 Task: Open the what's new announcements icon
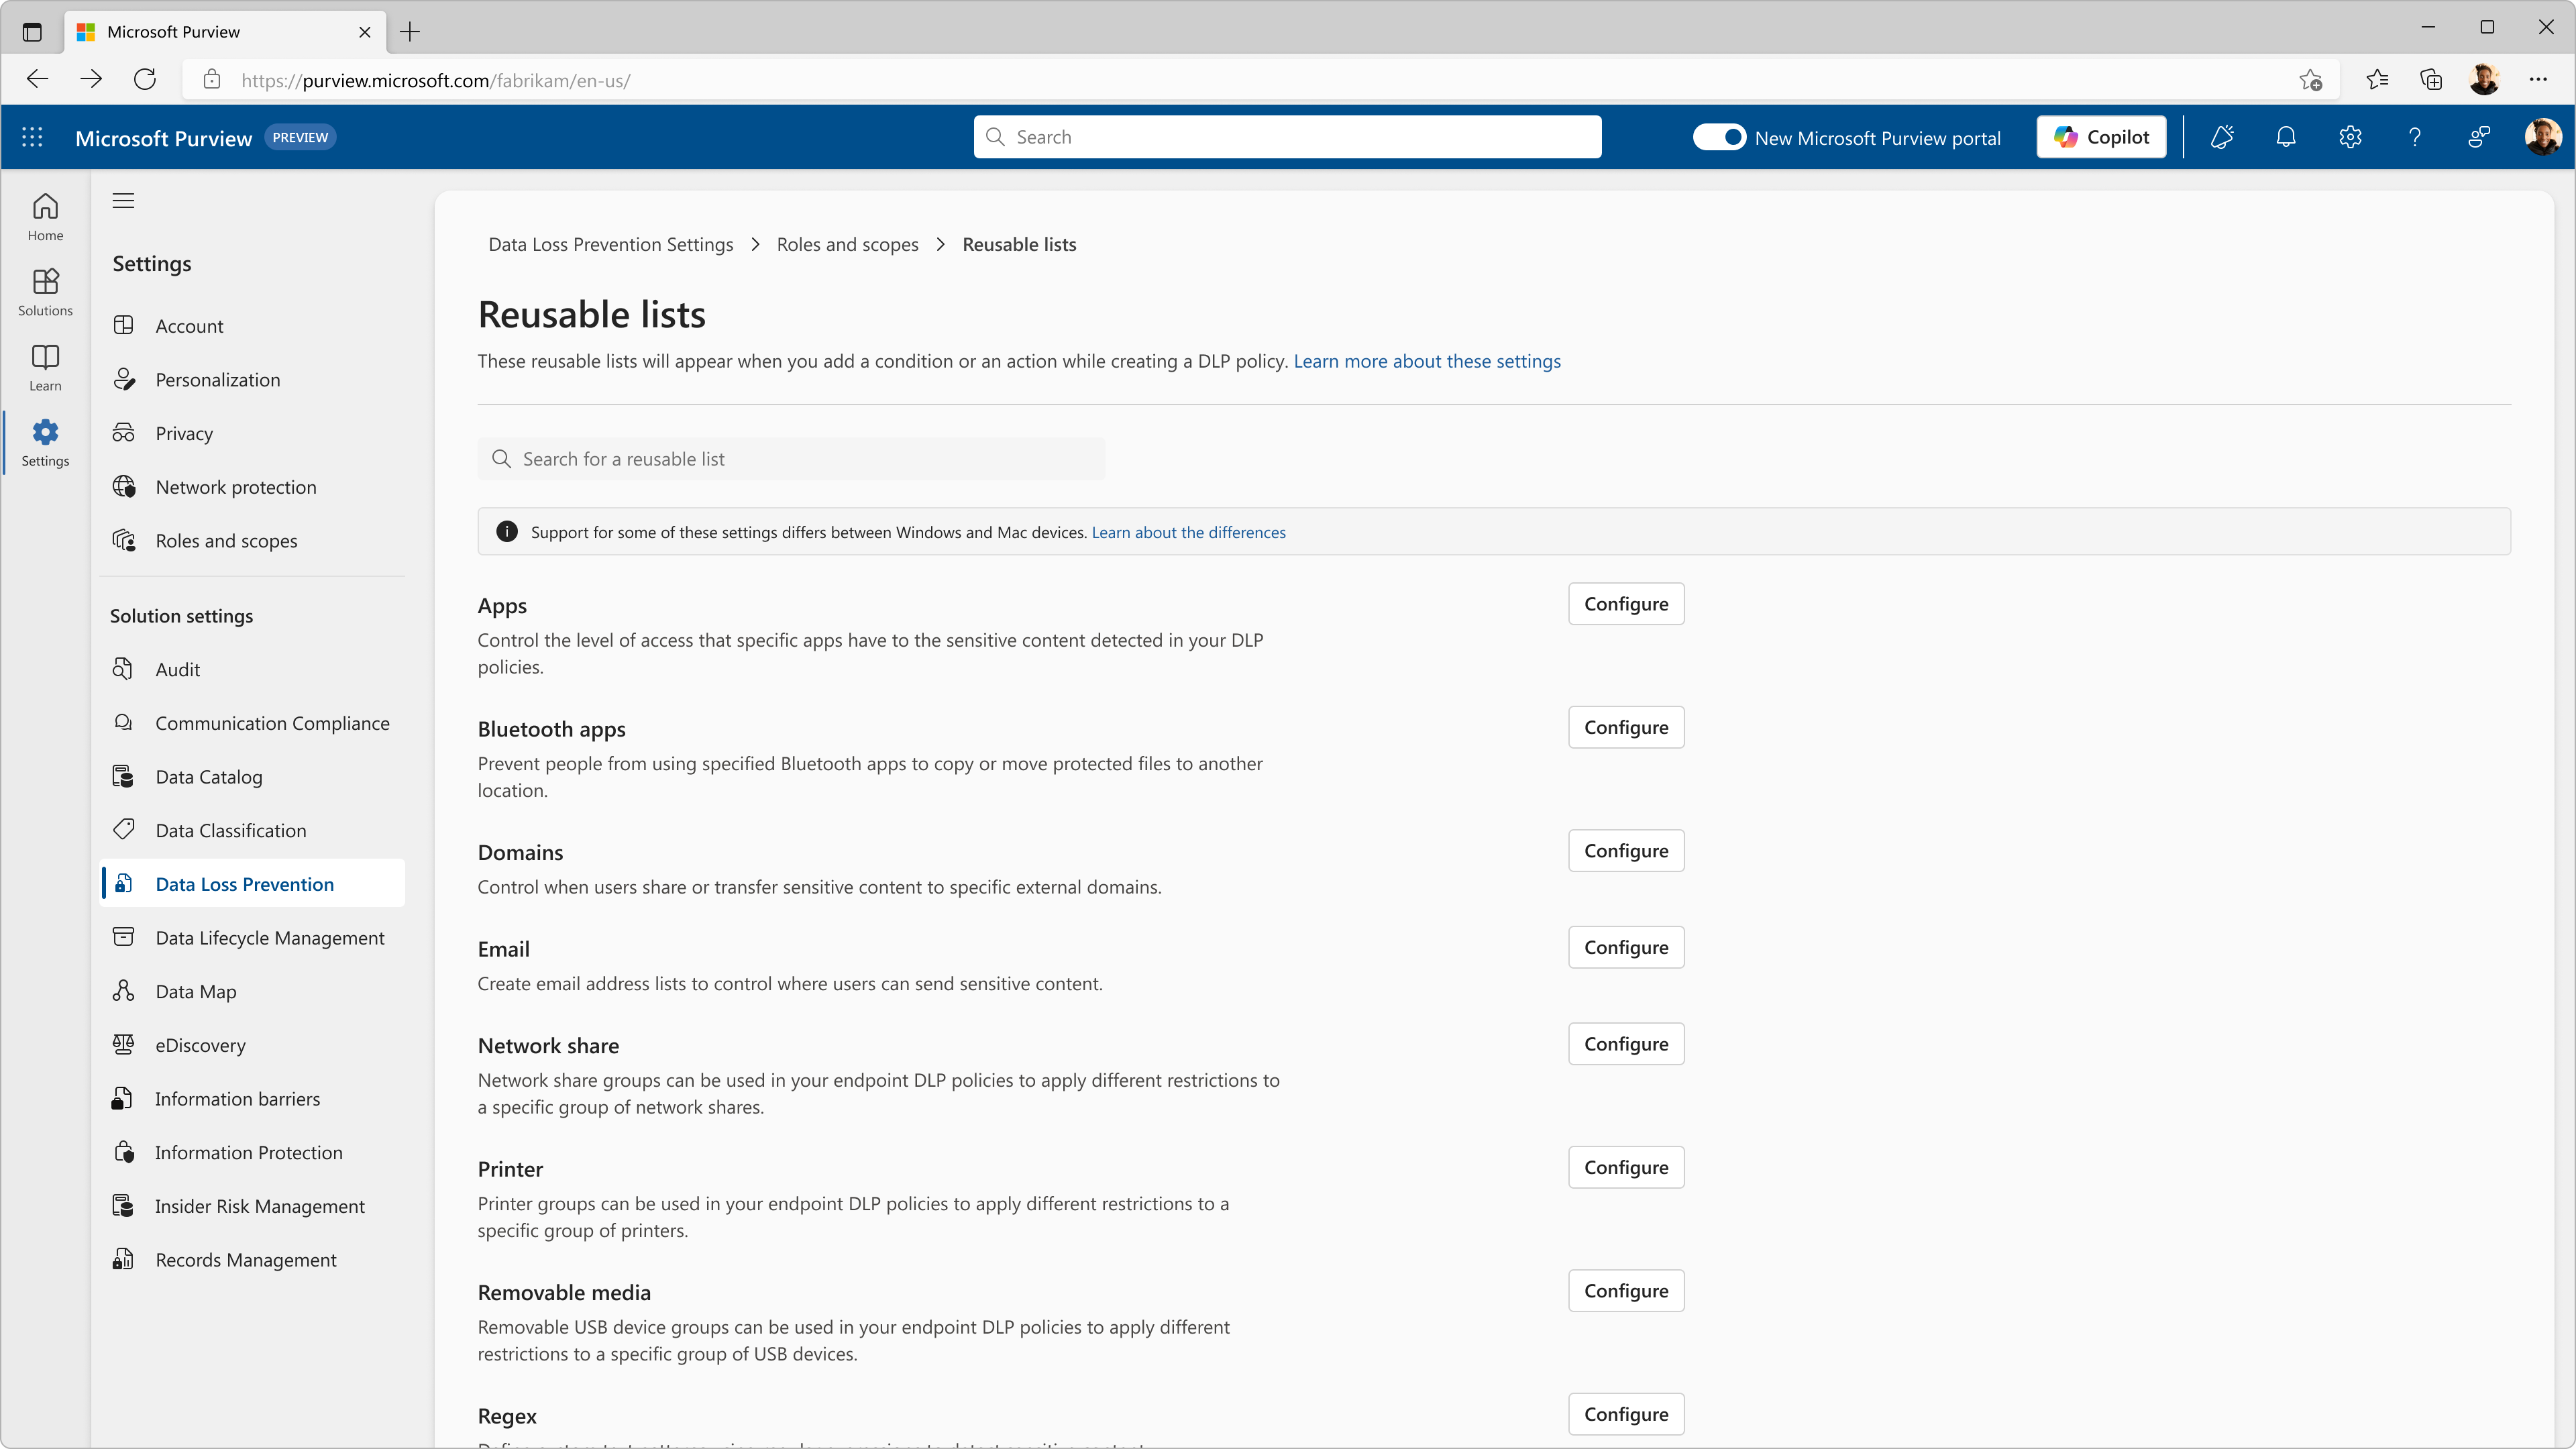[x=2222, y=137]
